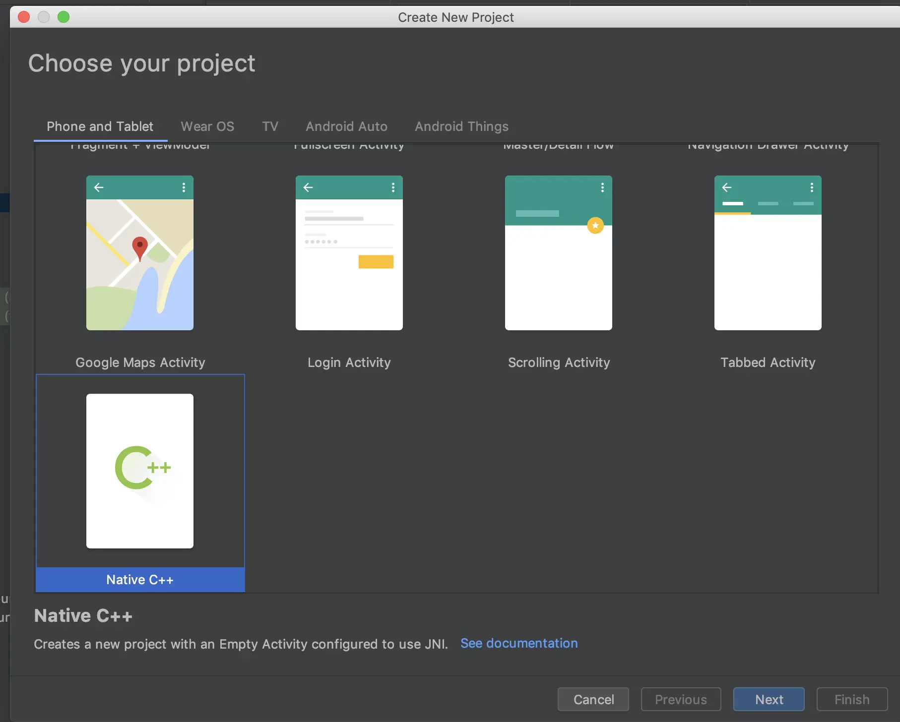
Task: Switch to the Android Things tab
Action: pyautogui.click(x=462, y=126)
